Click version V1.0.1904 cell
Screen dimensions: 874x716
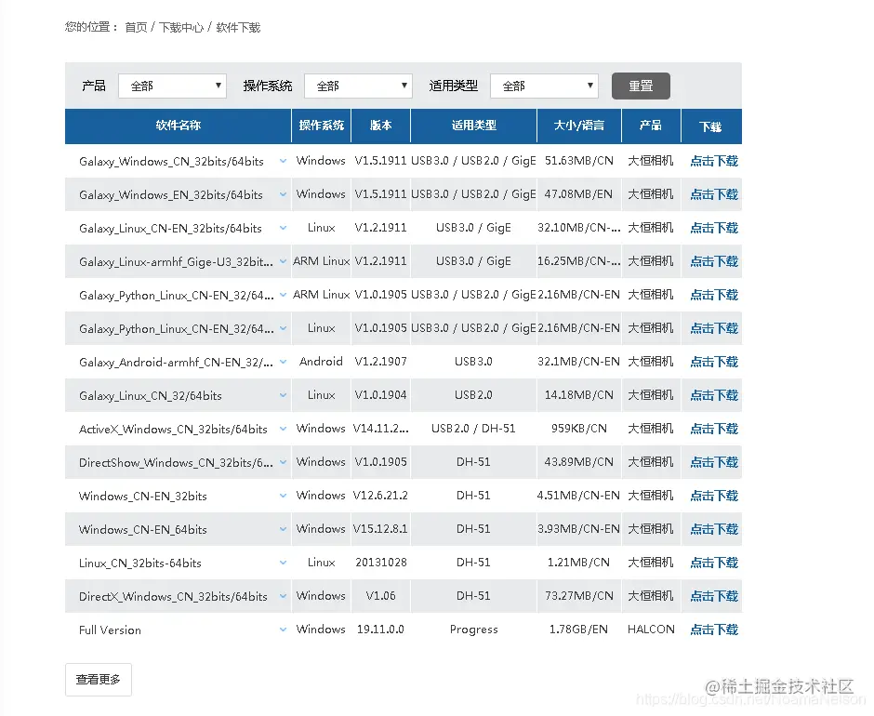coord(380,395)
